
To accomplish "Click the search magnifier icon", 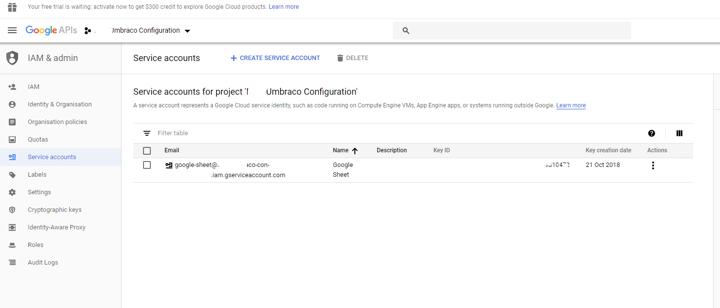I will (406, 31).
